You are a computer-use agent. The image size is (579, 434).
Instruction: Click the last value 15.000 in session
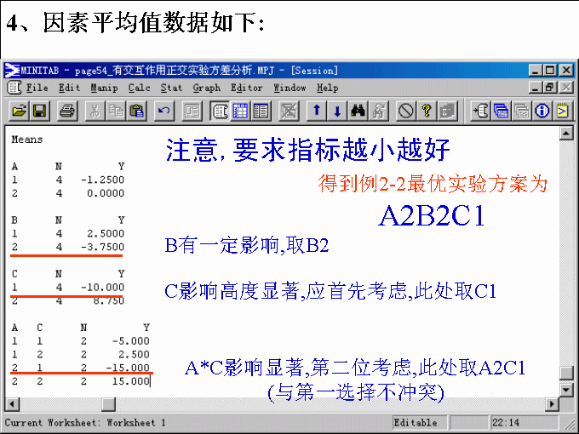coord(134,381)
